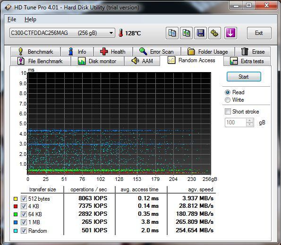The height and width of the screenshot is (245, 281).
Task: Click the blue 1 MB color swatch
Action: click(16, 222)
